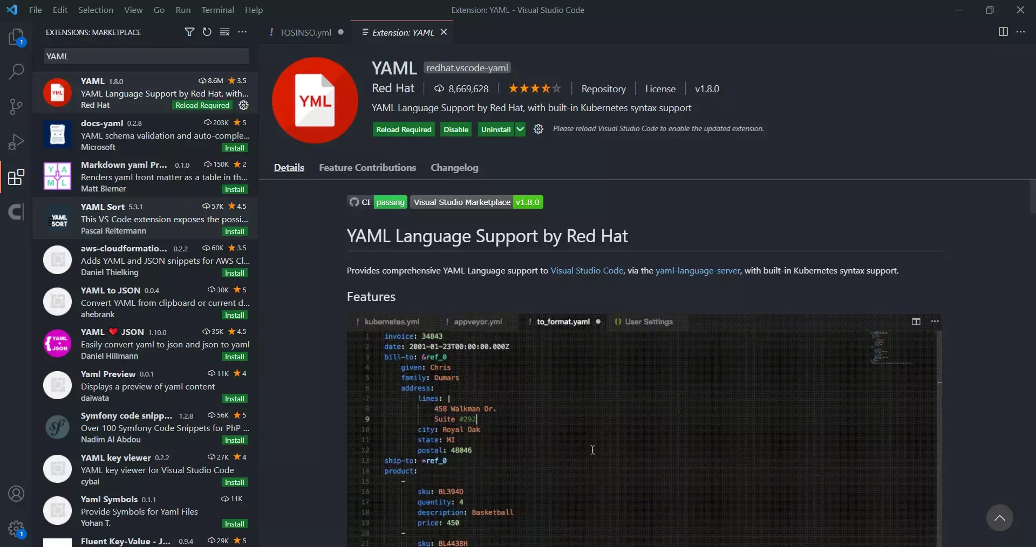Click the star rating of YAML extension
This screenshot has height=547, width=1036.
534,88
